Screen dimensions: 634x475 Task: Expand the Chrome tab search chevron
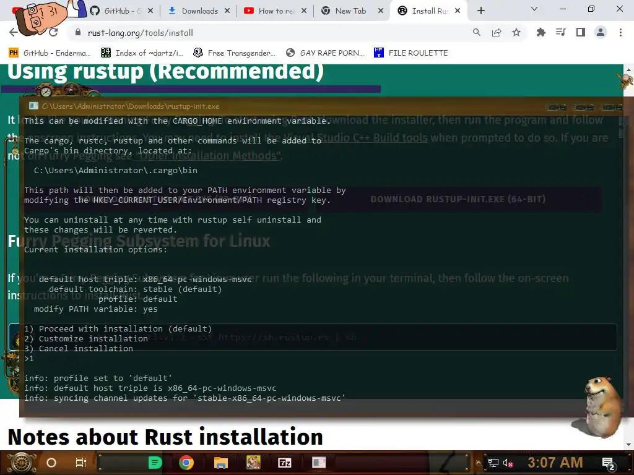tap(534, 9)
